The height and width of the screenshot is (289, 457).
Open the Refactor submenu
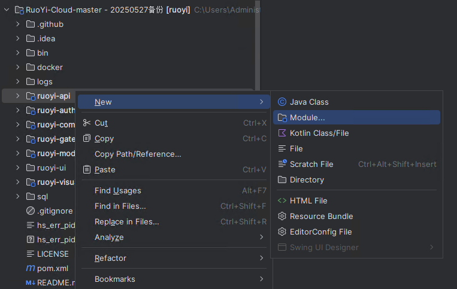click(x=174, y=258)
